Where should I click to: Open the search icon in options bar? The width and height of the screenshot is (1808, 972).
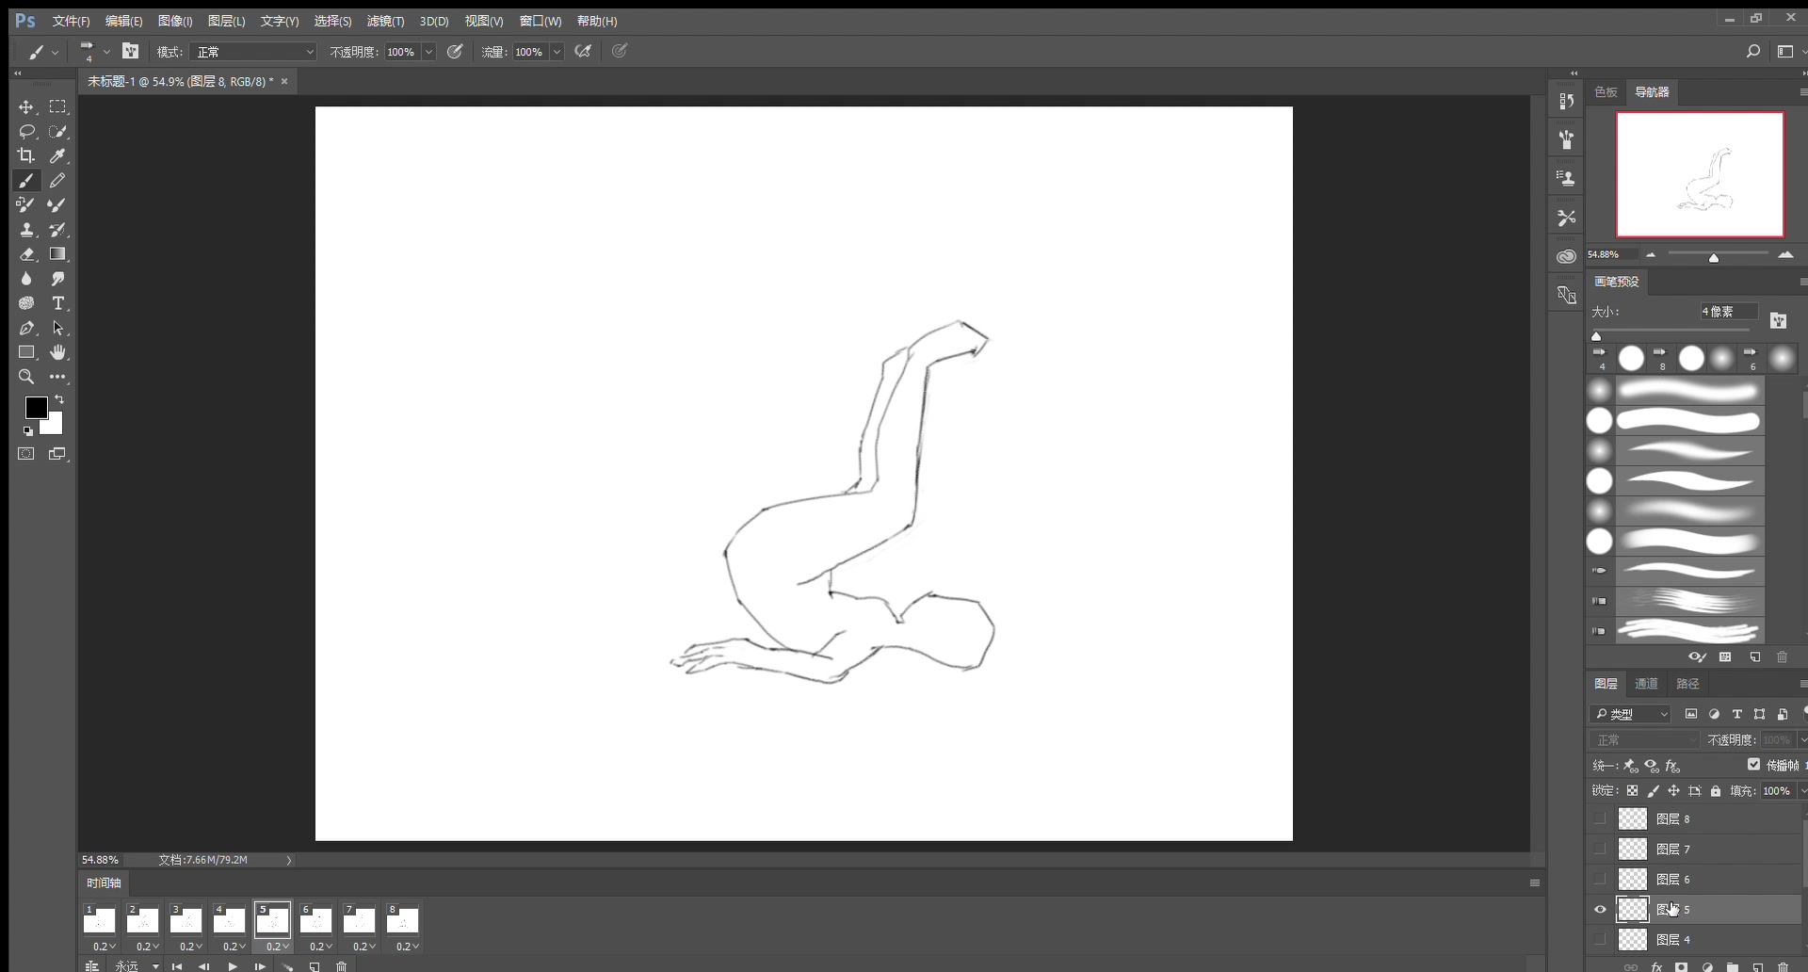tap(1753, 52)
